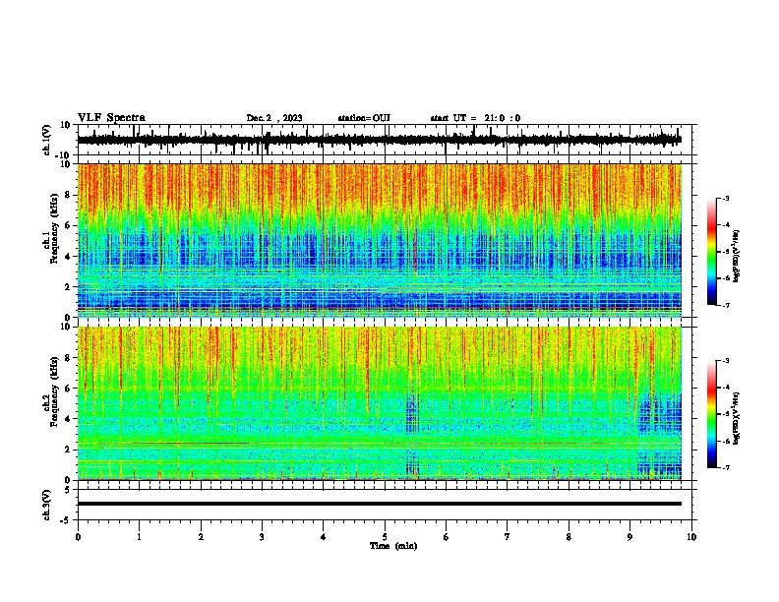Click time axis tick "7"

(508, 537)
